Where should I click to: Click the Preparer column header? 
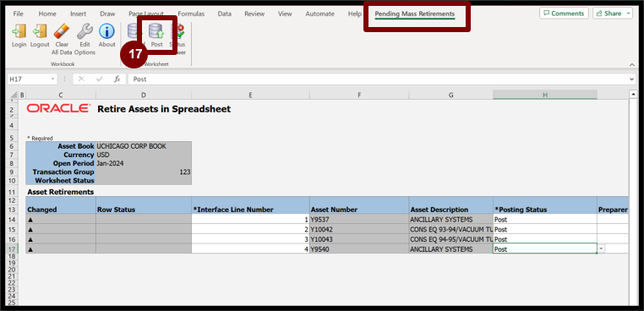click(613, 210)
